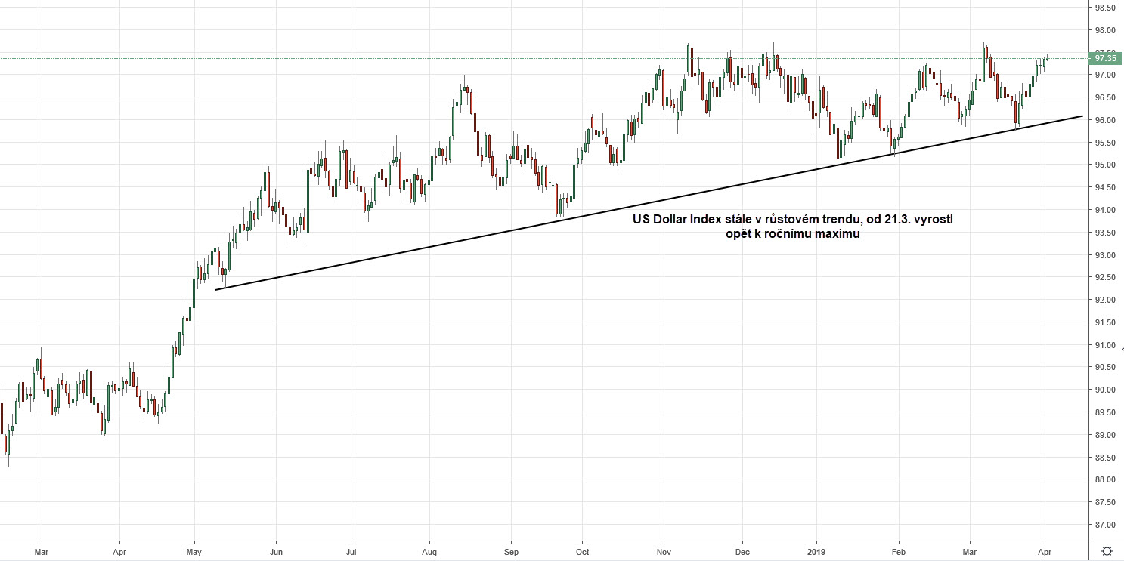
Task: Click the 87.50 price axis label
Action: click(1104, 503)
